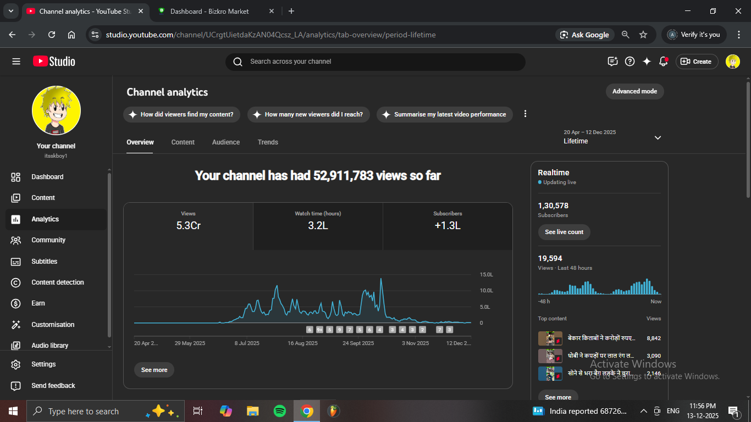Open the hamburger menu beside Studio logo

click(16, 62)
